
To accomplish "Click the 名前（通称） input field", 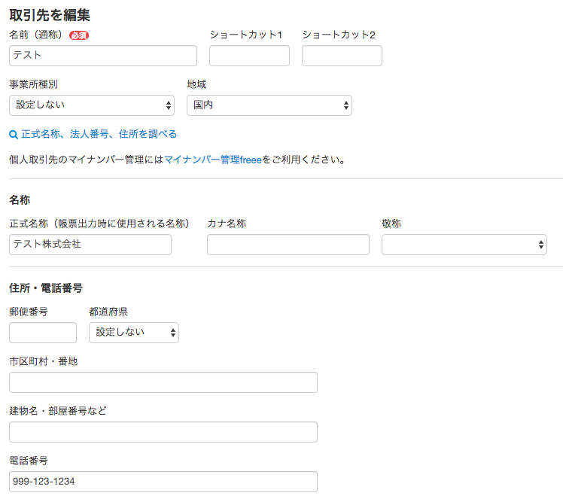I will pyautogui.click(x=103, y=56).
